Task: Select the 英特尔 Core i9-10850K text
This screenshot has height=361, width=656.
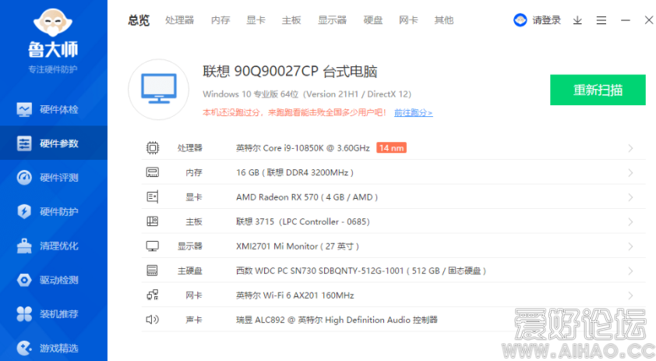Action: coord(303,148)
